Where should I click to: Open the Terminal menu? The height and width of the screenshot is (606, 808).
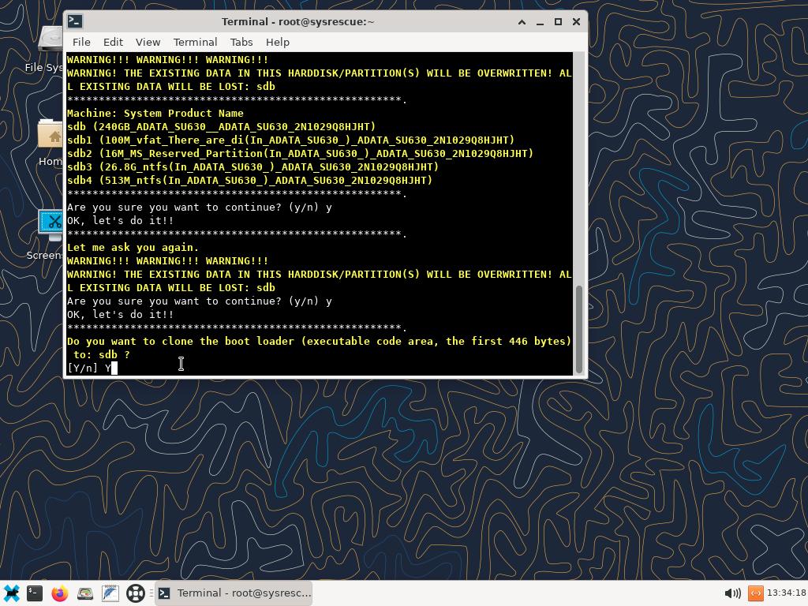coord(195,42)
